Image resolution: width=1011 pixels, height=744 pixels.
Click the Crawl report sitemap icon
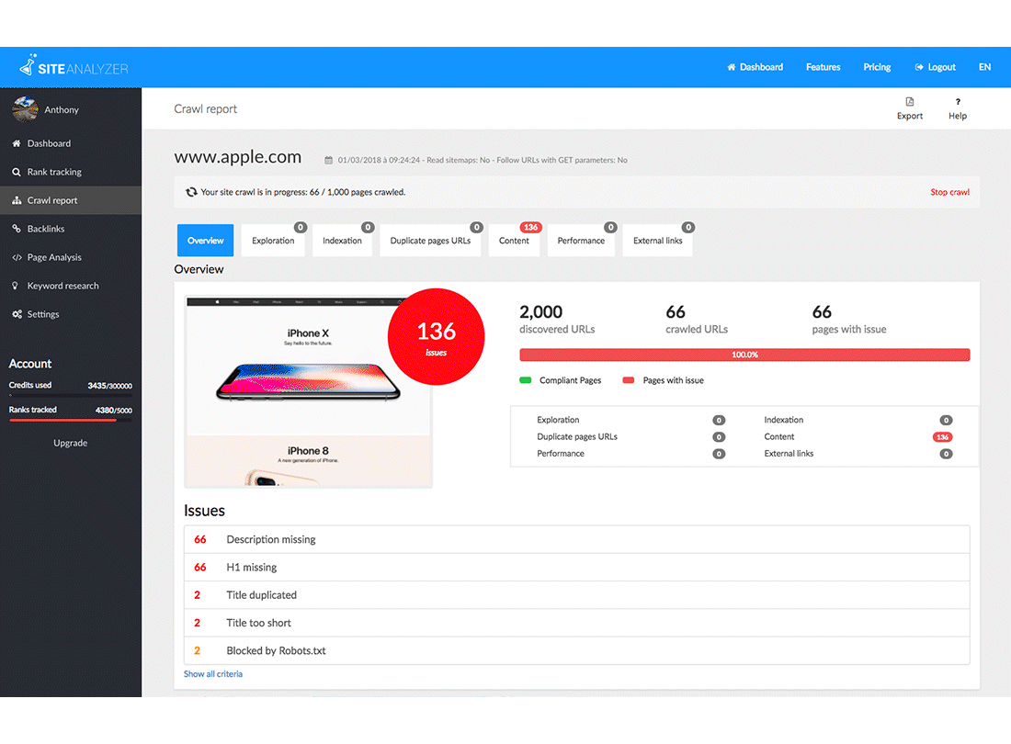point(17,200)
